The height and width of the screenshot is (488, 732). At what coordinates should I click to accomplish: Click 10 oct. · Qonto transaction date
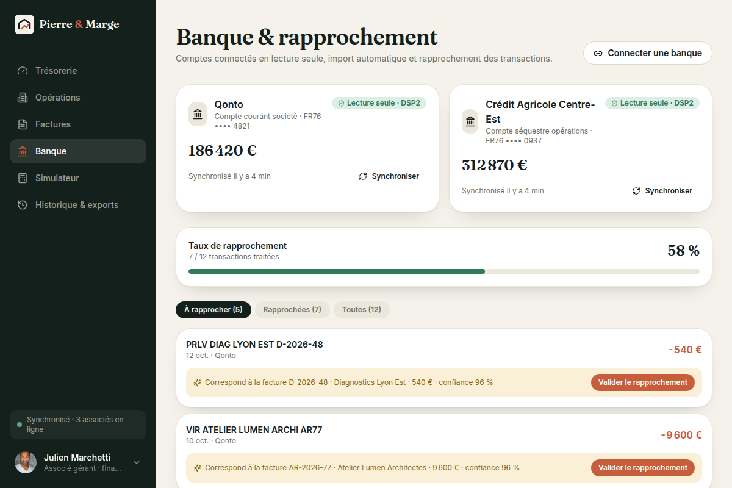click(x=211, y=441)
